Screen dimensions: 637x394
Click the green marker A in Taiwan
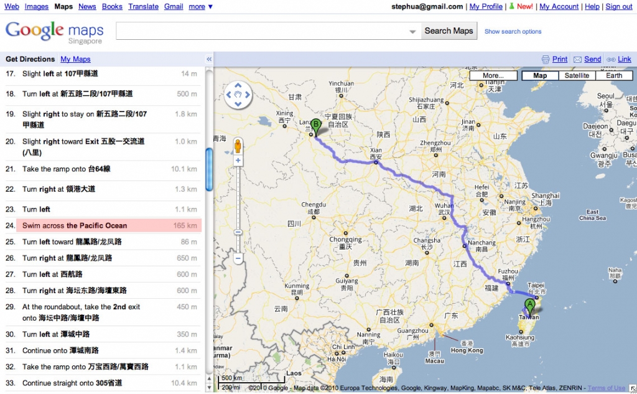[x=530, y=307]
